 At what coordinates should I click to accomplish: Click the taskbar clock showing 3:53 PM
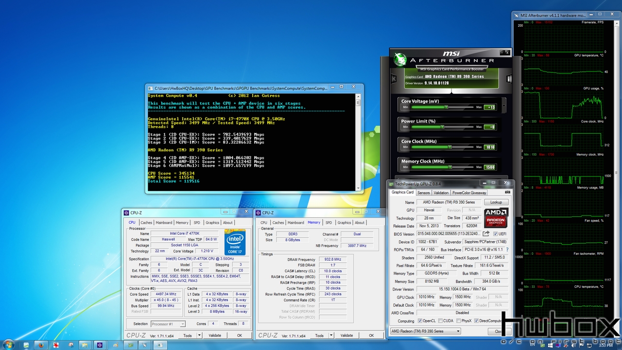point(605,345)
